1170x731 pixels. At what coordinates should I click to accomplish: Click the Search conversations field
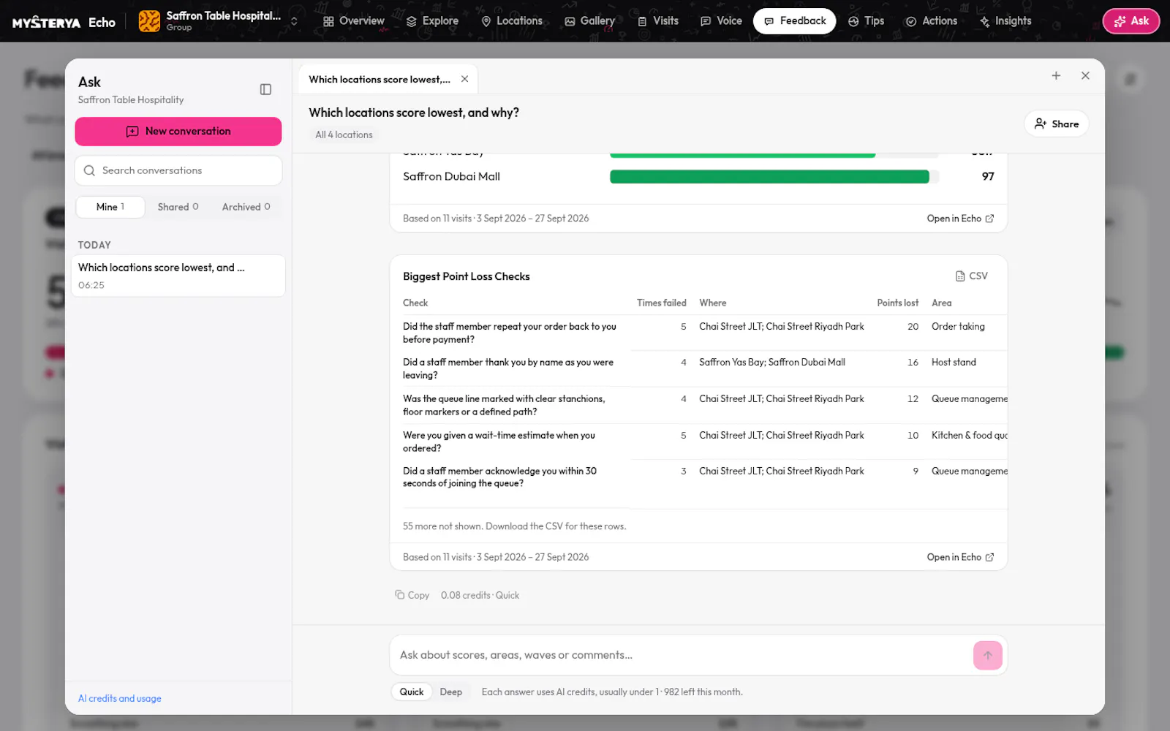[178, 170]
